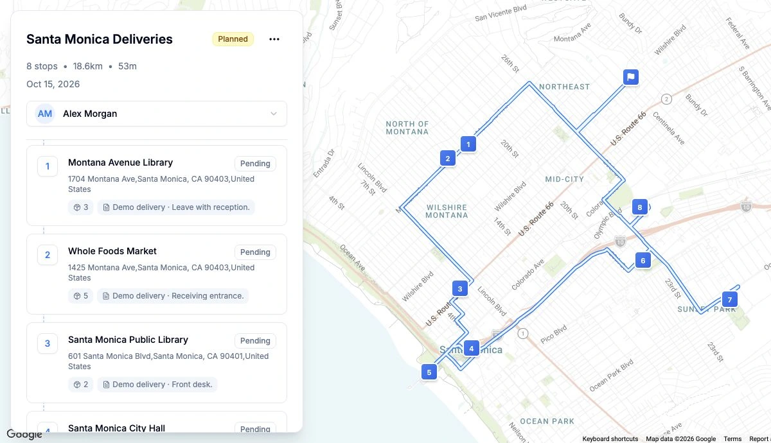Open the Alex Morgan driver dropdown
771x443 pixels.
point(157,114)
